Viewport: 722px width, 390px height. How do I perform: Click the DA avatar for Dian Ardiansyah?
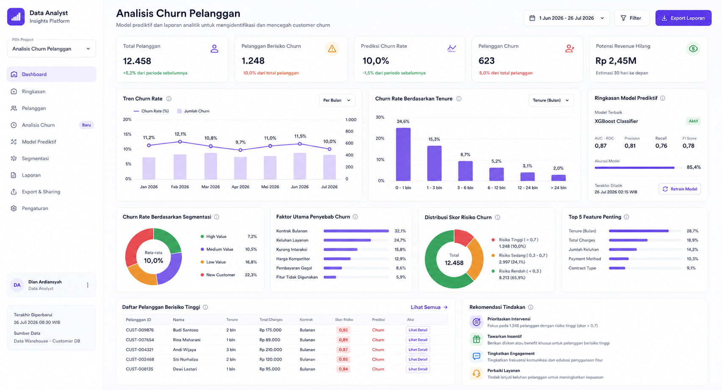[17, 285]
